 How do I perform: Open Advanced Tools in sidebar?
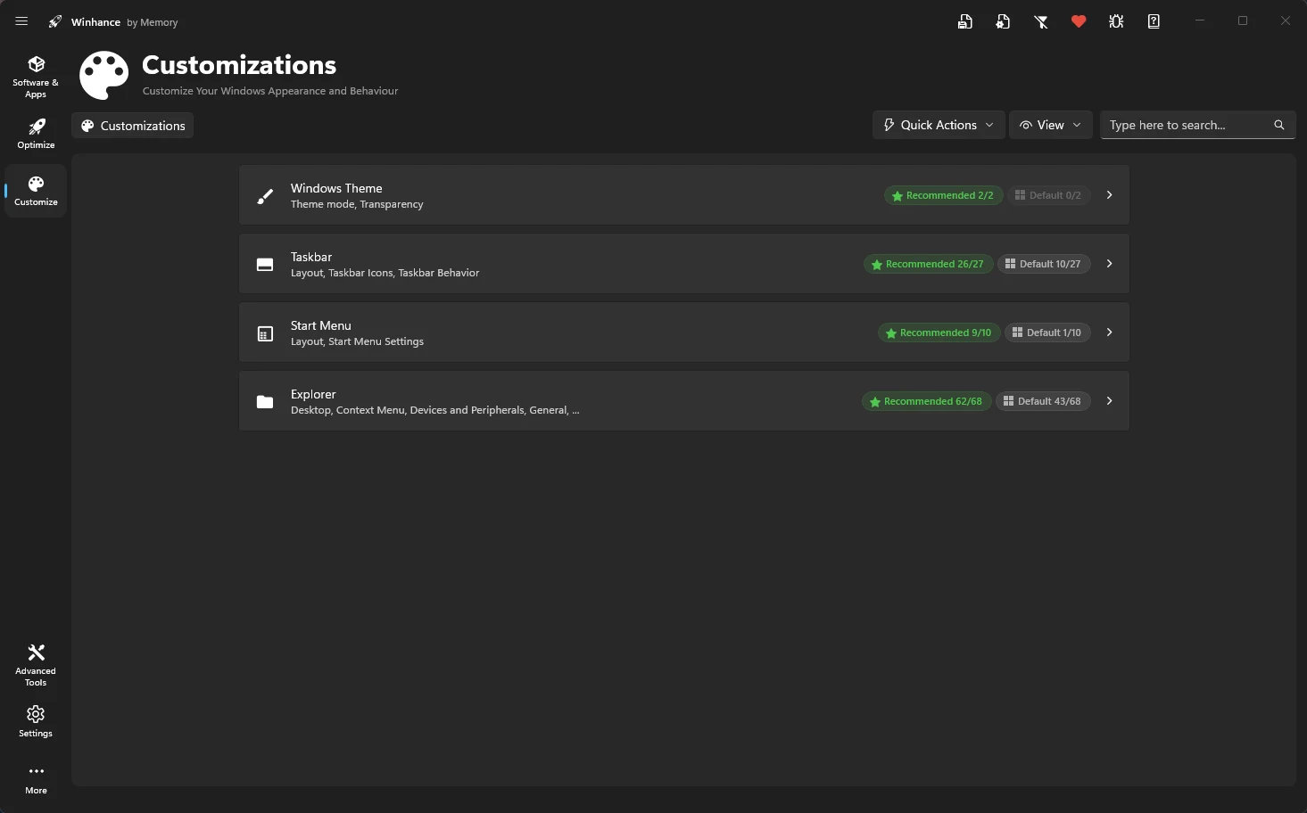point(36,665)
